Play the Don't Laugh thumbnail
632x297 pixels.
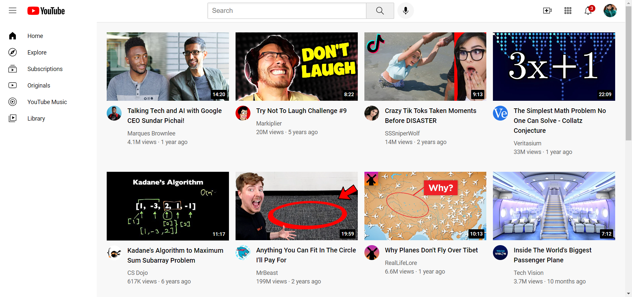coord(297,66)
